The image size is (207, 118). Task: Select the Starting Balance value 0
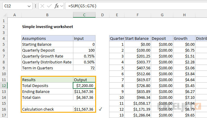[x=84, y=44]
